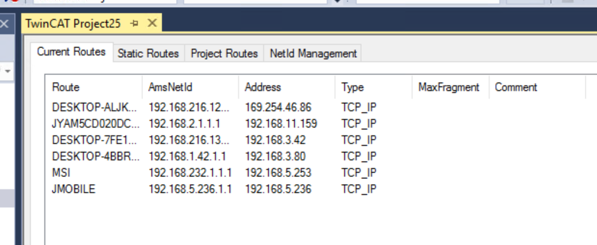Open the Project Routes tab
The image size is (597, 245).
[x=224, y=54]
